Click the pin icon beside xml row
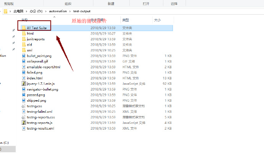Viewport: 264px width, 153px height. [13, 49]
